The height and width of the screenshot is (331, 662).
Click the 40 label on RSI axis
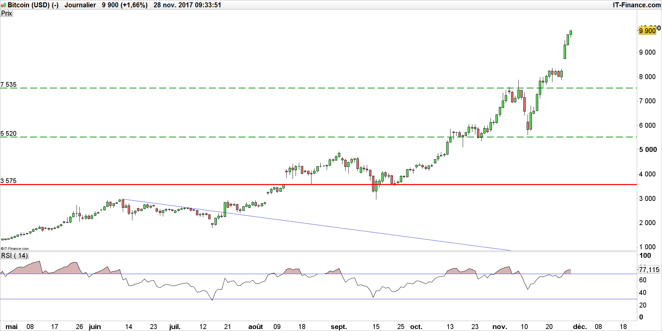tap(643, 293)
